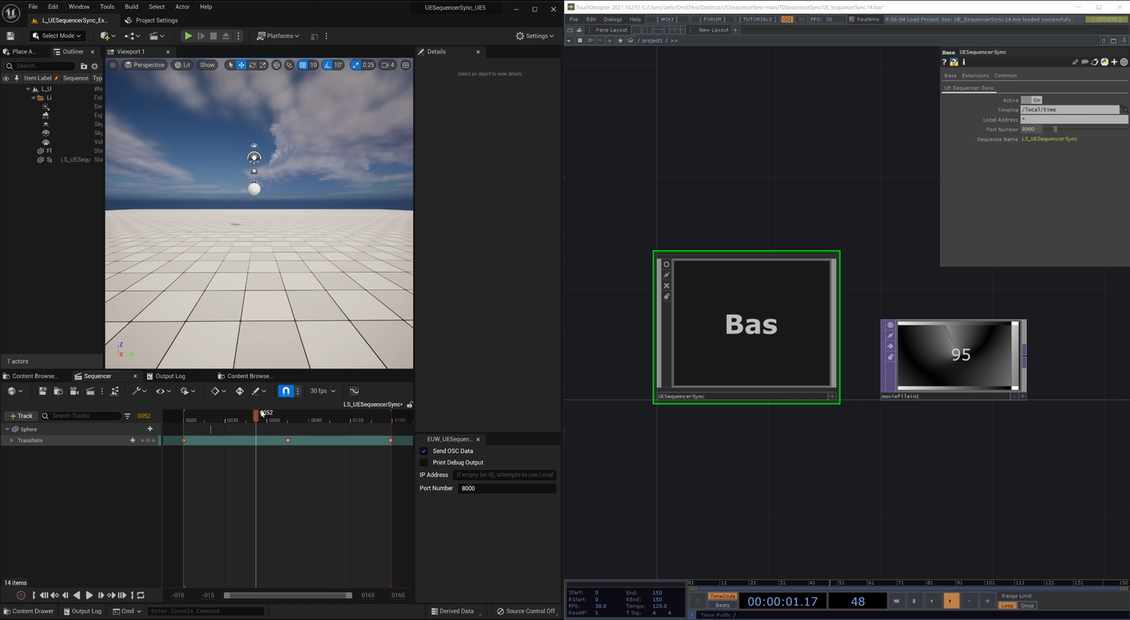This screenshot has height=620, width=1130.
Task: Click the curve editor icon in Sequencer toolbar
Action: tap(354, 391)
